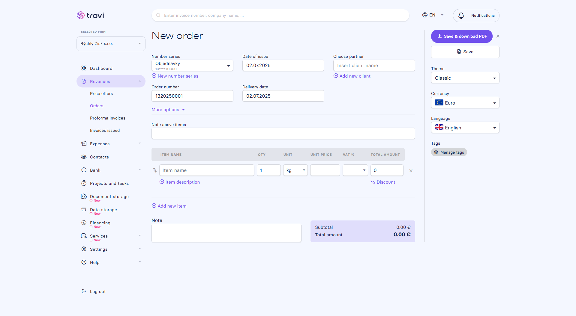
Task: Click the Document storage icon
Action: [x=84, y=196]
